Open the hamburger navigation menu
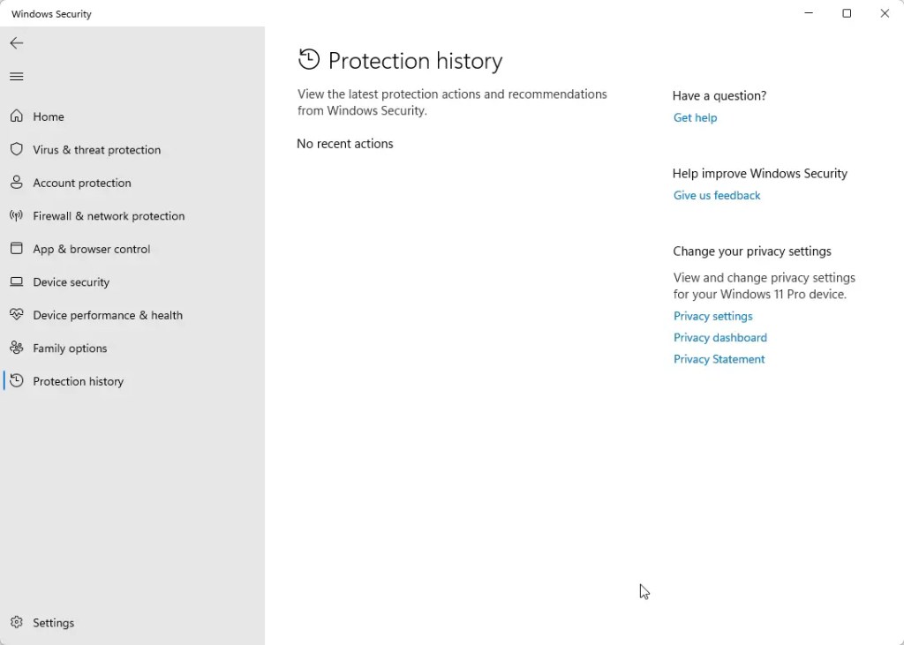The width and height of the screenshot is (904, 645). point(16,77)
